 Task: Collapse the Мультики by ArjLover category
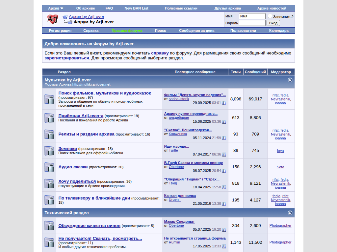pyautogui.click(x=290, y=80)
